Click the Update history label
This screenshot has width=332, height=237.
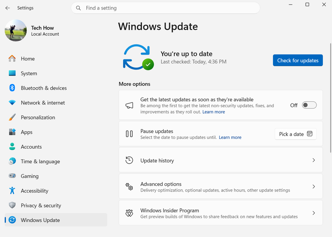(x=157, y=161)
